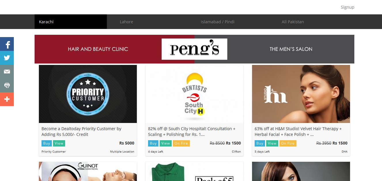Viewport: 382px width, 181px height.
Task: Tweet this page using Twitter icon
Action: [x=7, y=58]
